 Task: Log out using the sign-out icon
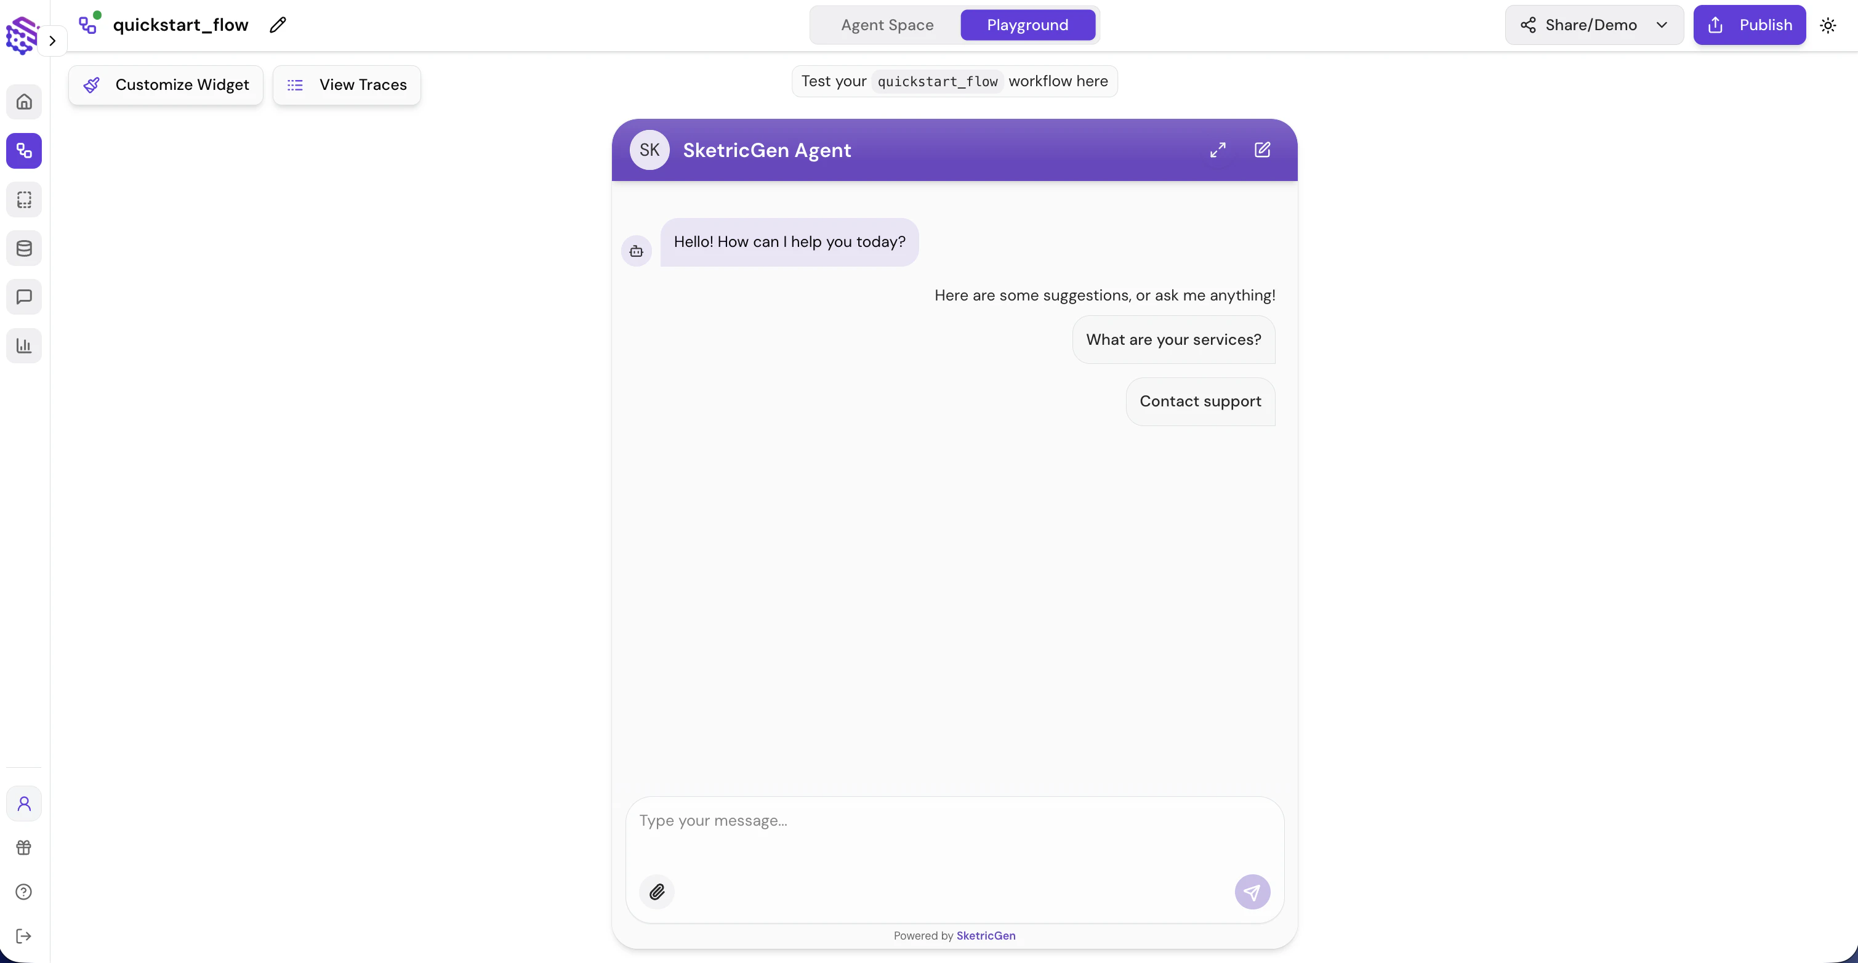click(24, 937)
